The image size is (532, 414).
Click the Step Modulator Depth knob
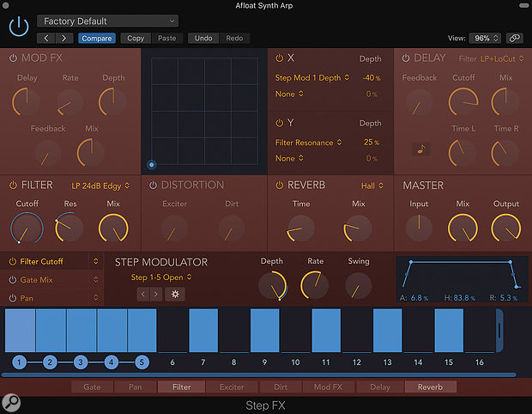pos(273,286)
